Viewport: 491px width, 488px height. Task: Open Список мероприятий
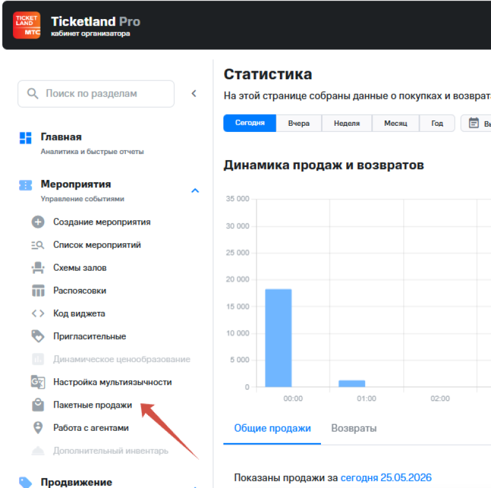click(x=97, y=245)
